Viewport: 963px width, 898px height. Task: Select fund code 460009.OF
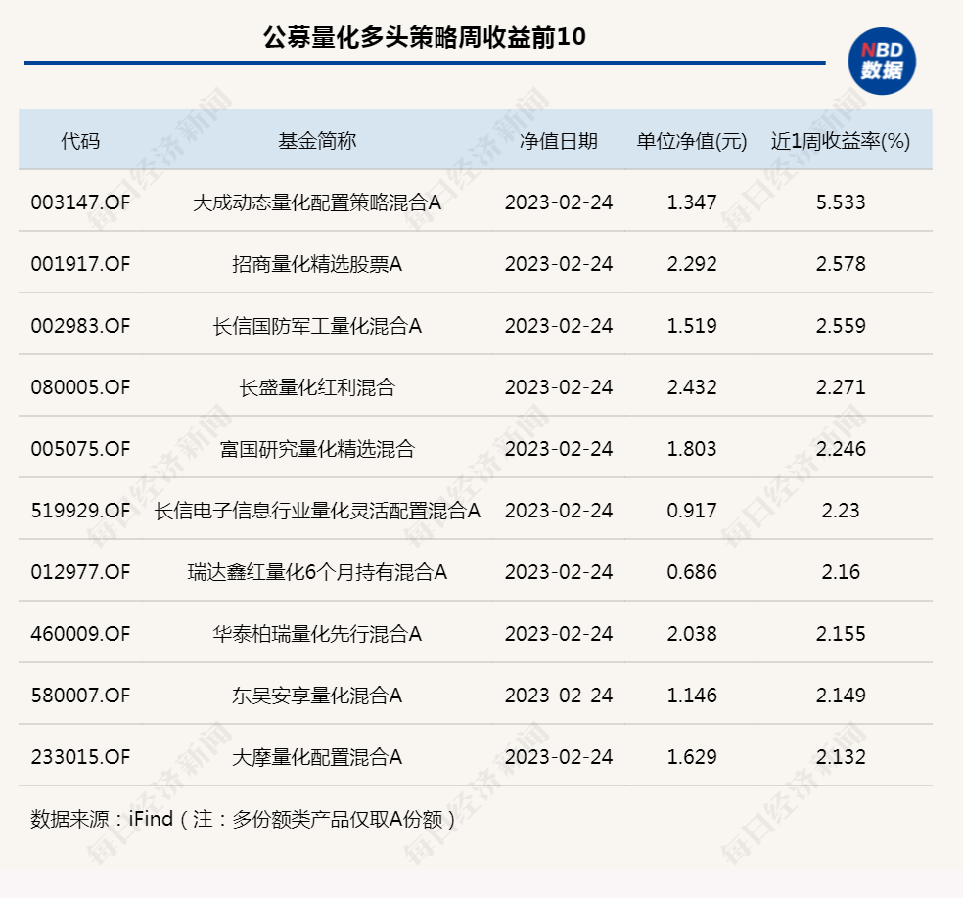[x=80, y=634]
